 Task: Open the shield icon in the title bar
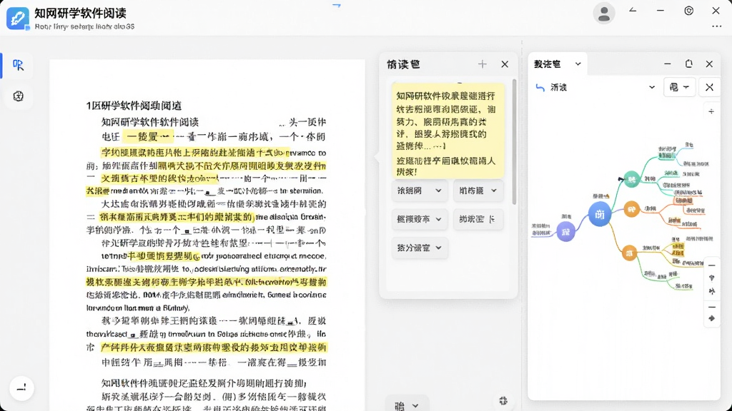[688, 11]
